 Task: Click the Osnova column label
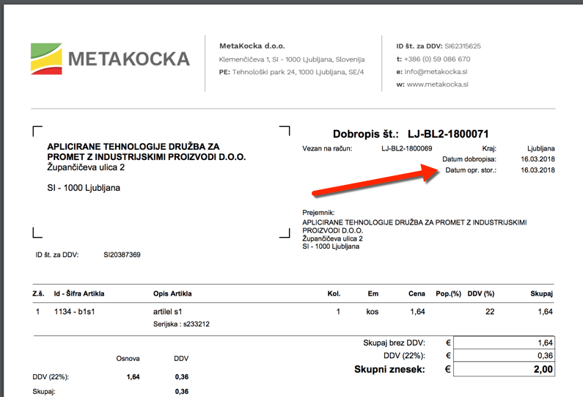point(128,359)
